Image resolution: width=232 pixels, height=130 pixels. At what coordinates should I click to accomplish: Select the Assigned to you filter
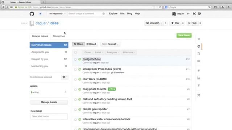click(x=49, y=52)
